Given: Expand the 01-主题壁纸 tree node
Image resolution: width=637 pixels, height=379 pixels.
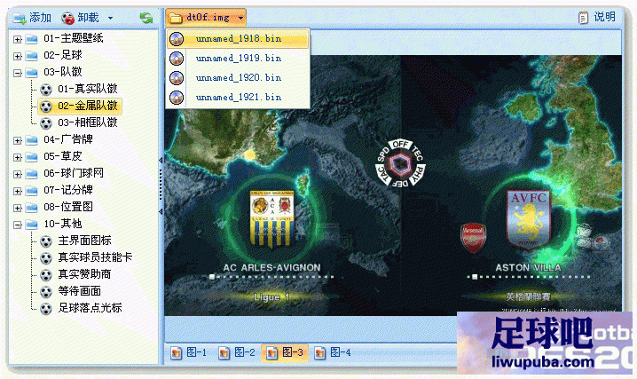Looking at the screenshot, I should tap(18, 39).
